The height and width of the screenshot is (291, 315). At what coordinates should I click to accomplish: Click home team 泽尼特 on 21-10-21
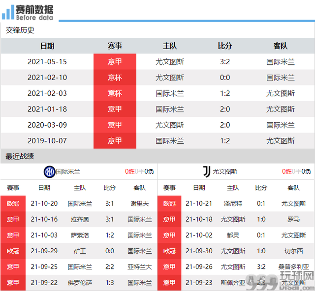[233, 204]
